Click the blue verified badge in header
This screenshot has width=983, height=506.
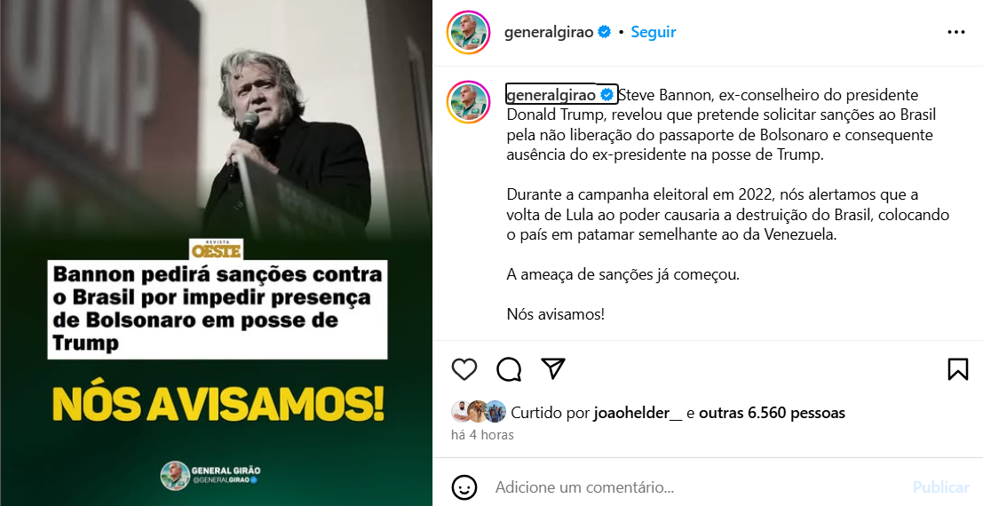pos(605,32)
